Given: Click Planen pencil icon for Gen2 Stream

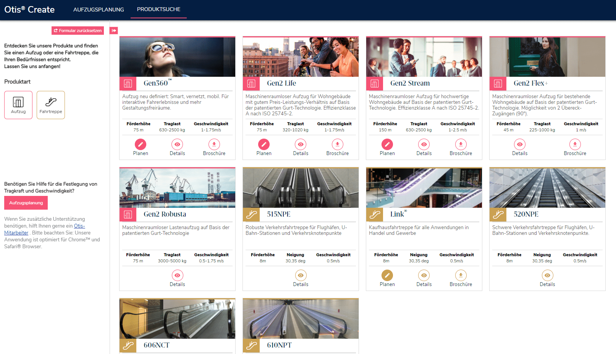Looking at the screenshot, I should click(x=387, y=144).
